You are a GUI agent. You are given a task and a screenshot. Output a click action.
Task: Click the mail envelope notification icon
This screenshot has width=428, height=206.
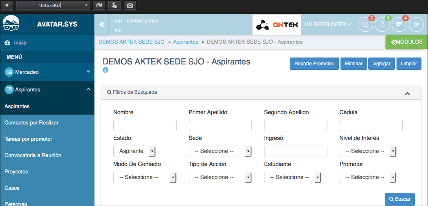pos(365,24)
